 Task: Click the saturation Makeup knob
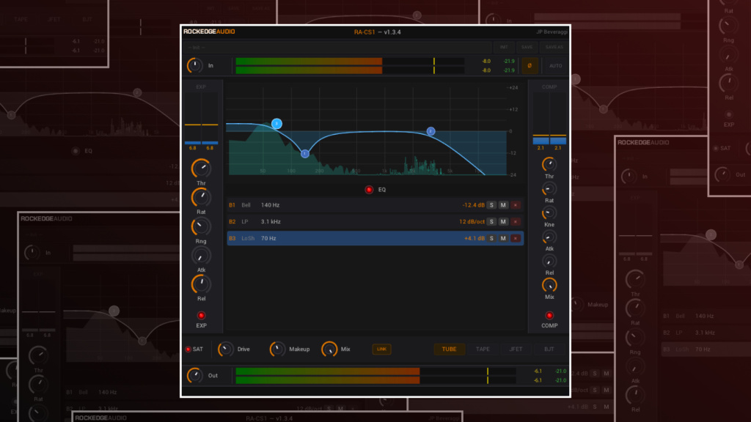coord(277,349)
